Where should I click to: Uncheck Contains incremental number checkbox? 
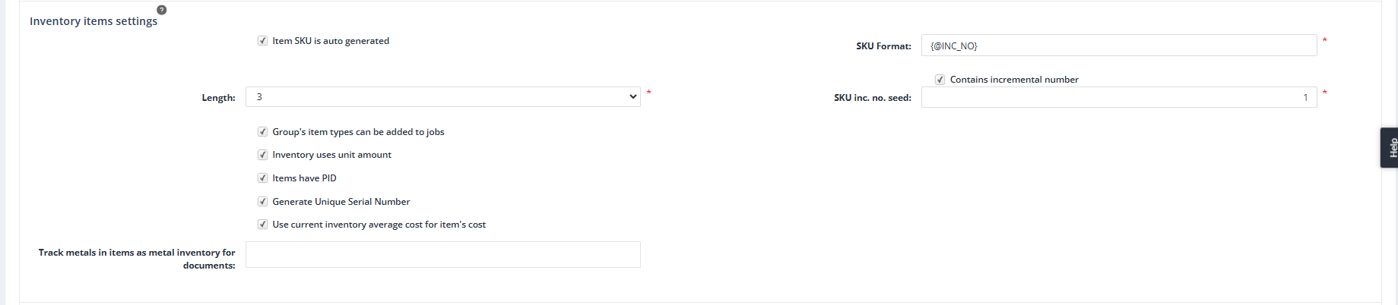click(x=940, y=80)
